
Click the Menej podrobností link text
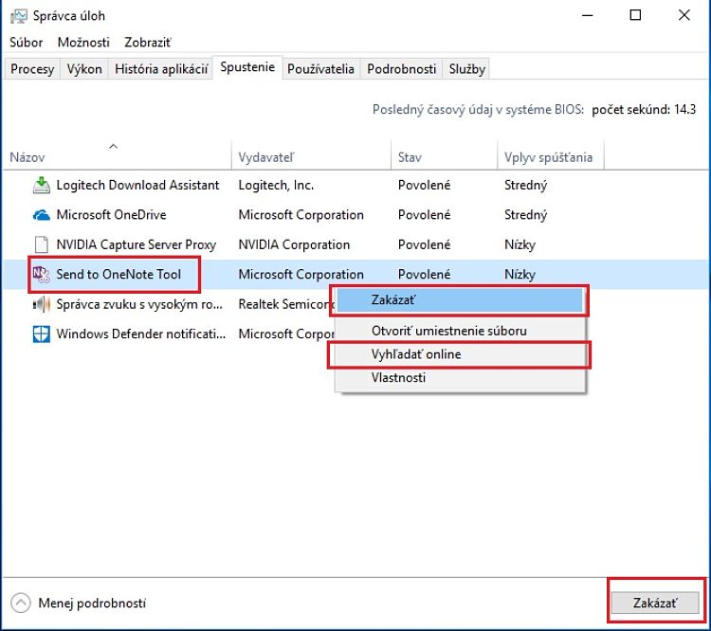(92, 603)
